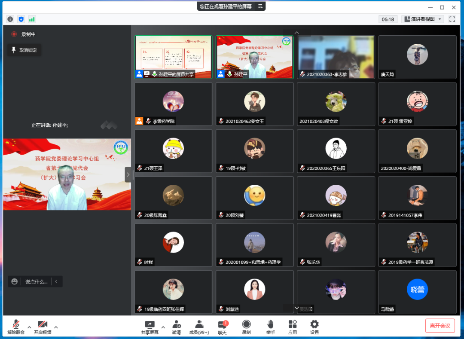Open 应用 apps icon
The width and height of the screenshot is (464, 339).
tap(293, 327)
